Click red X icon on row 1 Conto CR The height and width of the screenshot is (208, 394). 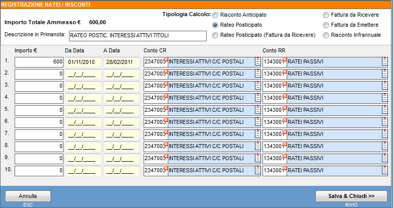tap(165, 59)
